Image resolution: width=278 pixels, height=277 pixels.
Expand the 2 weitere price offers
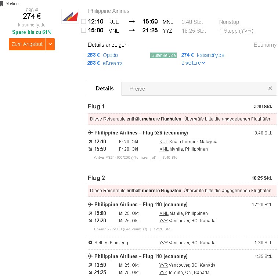(193, 63)
